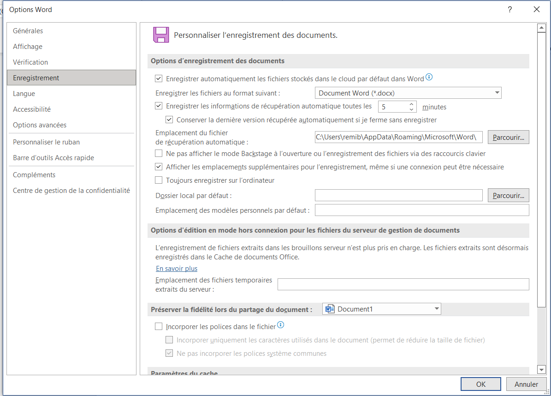Image resolution: width=551 pixels, height=396 pixels.
Task: Select the Accessibilité category
Action: (71, 109)
